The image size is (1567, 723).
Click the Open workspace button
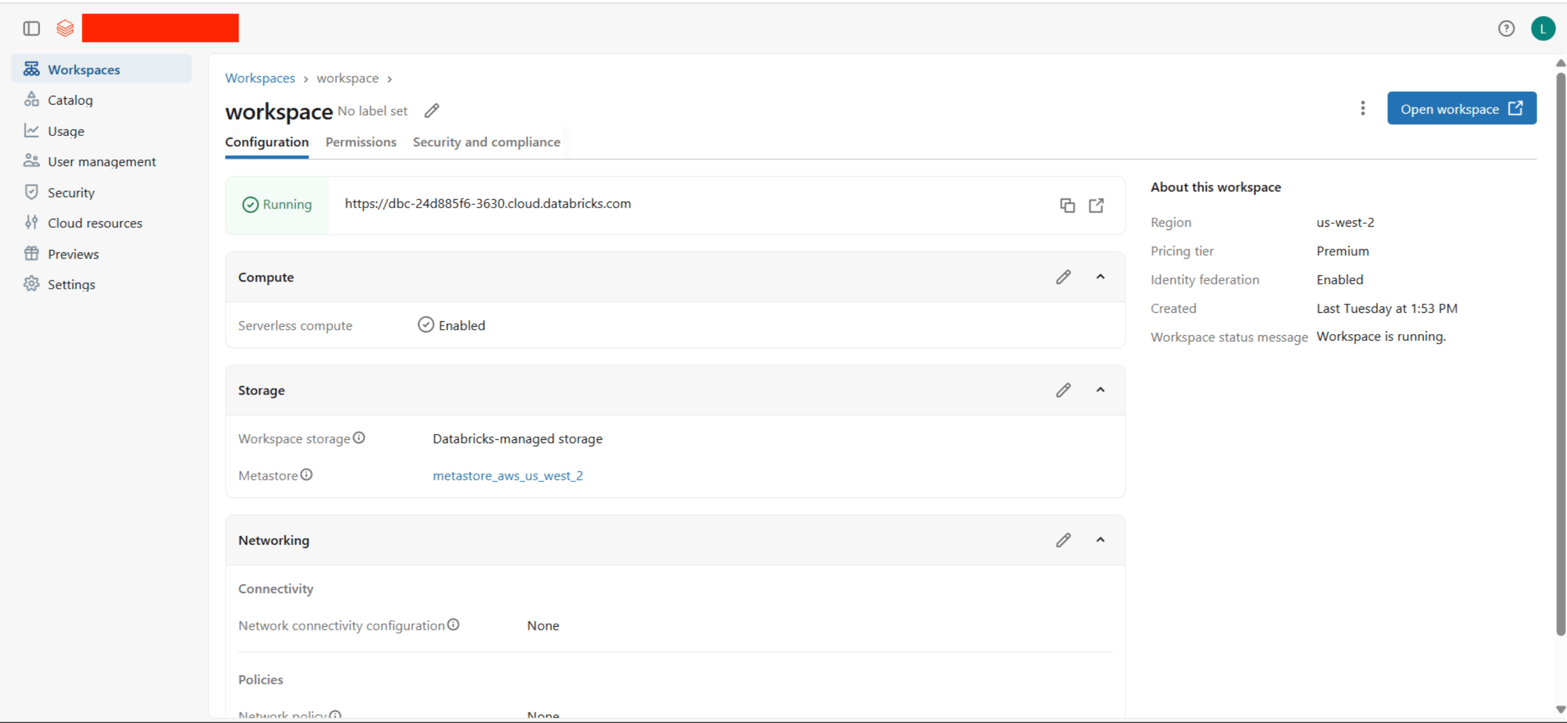click(x=1462, y=109)
